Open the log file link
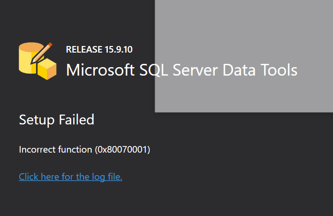Image resolution: width=333 pixels, height=216 pixels. click(70, 177)
